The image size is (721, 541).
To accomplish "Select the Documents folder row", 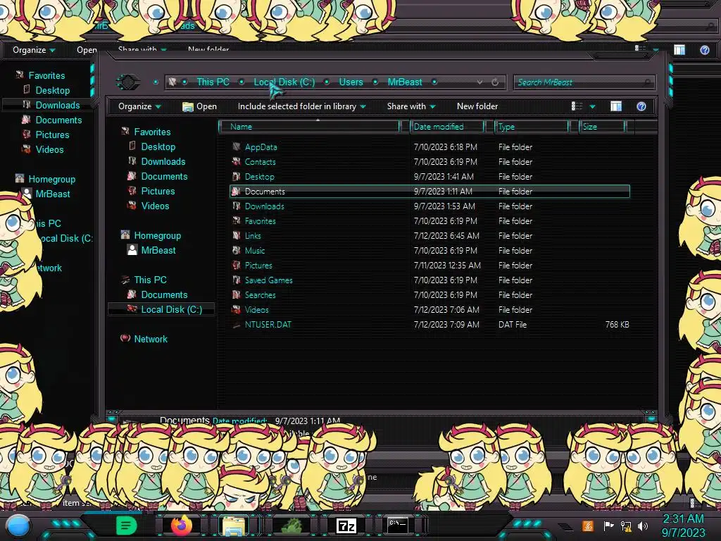I will (430, 192).
